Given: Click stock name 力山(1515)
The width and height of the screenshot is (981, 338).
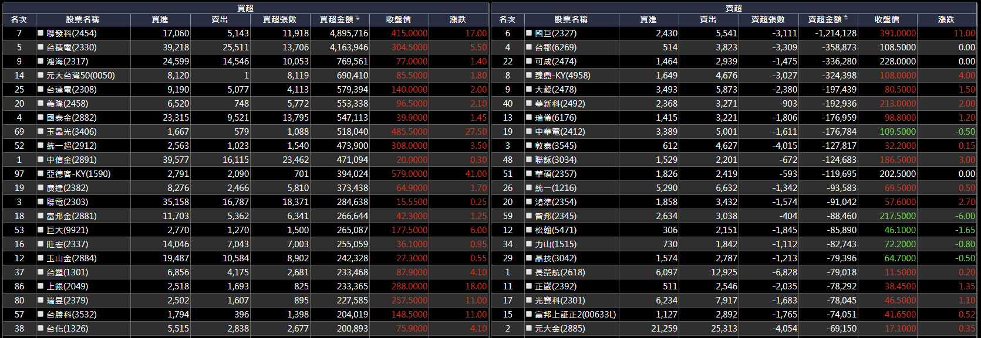Looking at the screenshot, I should (556, 244).
